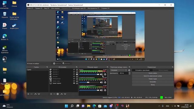The image size is (194, 109).
Task: Open Microsoft Edge from the taskbar
Action: [94, 106]
